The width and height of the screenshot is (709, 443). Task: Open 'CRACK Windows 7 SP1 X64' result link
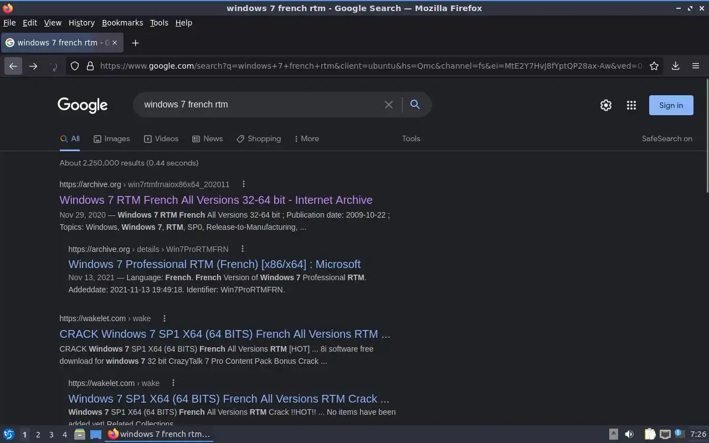(225, 334)
